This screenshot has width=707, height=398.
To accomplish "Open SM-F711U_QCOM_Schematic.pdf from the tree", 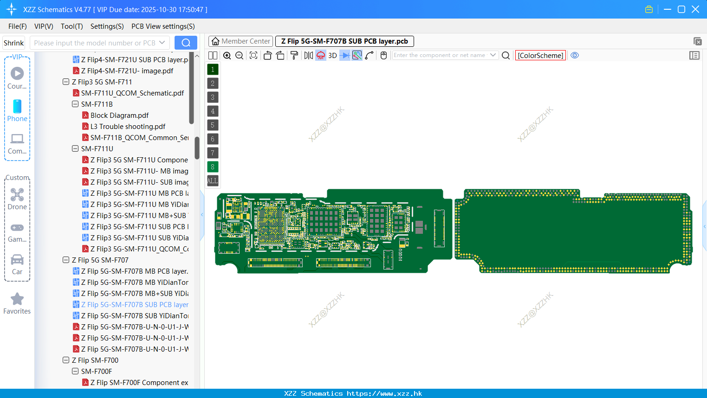I will [132, 93].
